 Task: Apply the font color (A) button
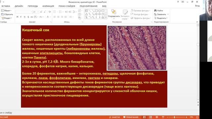click(x=48, y=17)
